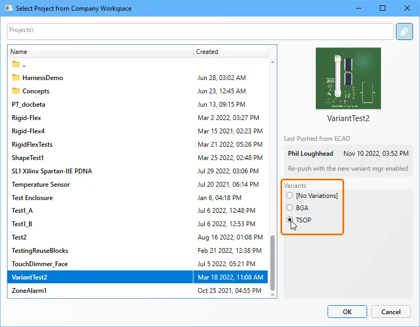Open the HarnessDemo folder icon
The height and width of the screenshot is (327, 420).
16,77
